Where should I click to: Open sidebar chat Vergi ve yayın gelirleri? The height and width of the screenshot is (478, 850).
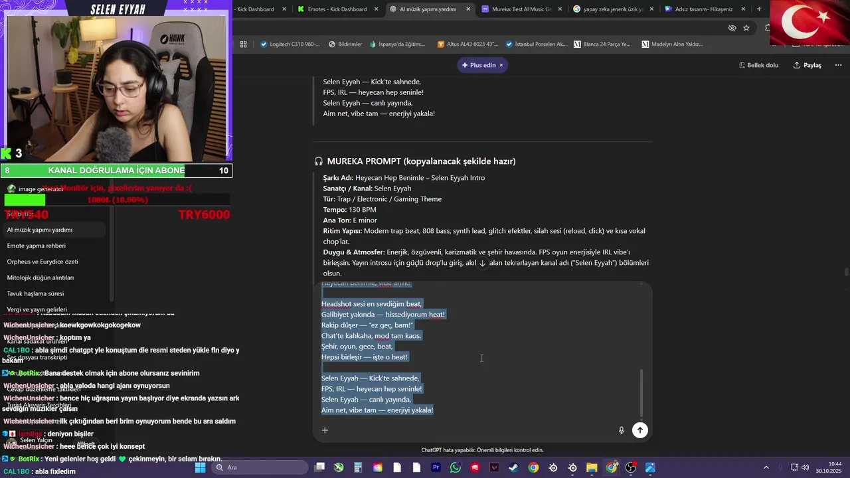click(x=54, y=309)
